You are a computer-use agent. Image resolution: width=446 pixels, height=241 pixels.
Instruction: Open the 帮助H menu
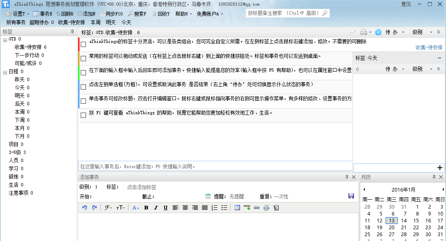183,14
